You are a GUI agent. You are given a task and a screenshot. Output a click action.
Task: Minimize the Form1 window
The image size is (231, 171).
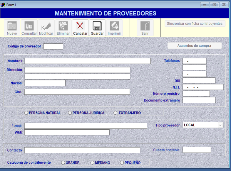pos(205,5)
